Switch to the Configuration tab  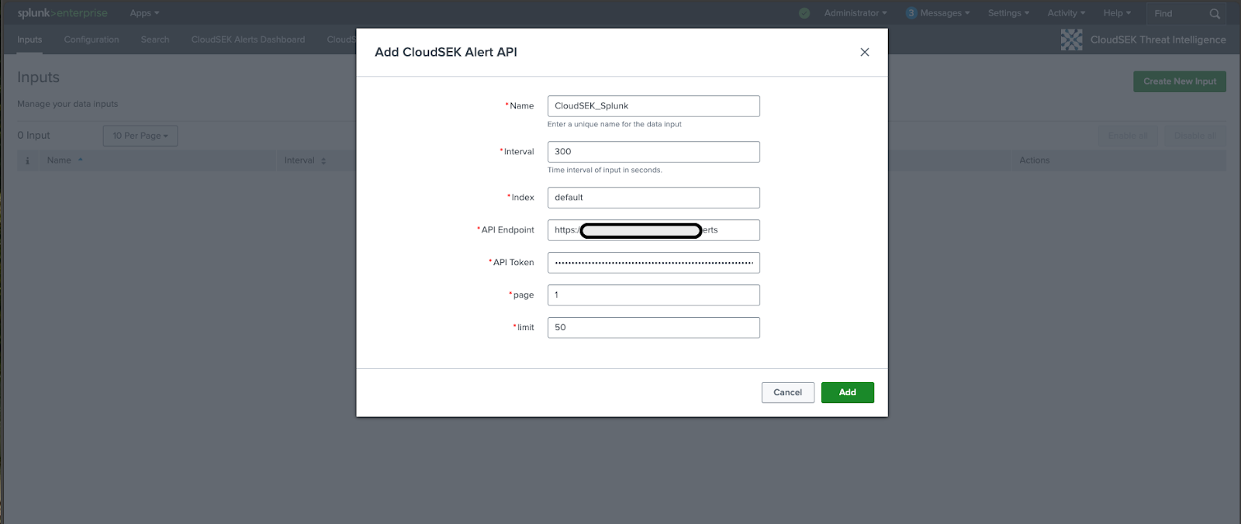[92, 40]
